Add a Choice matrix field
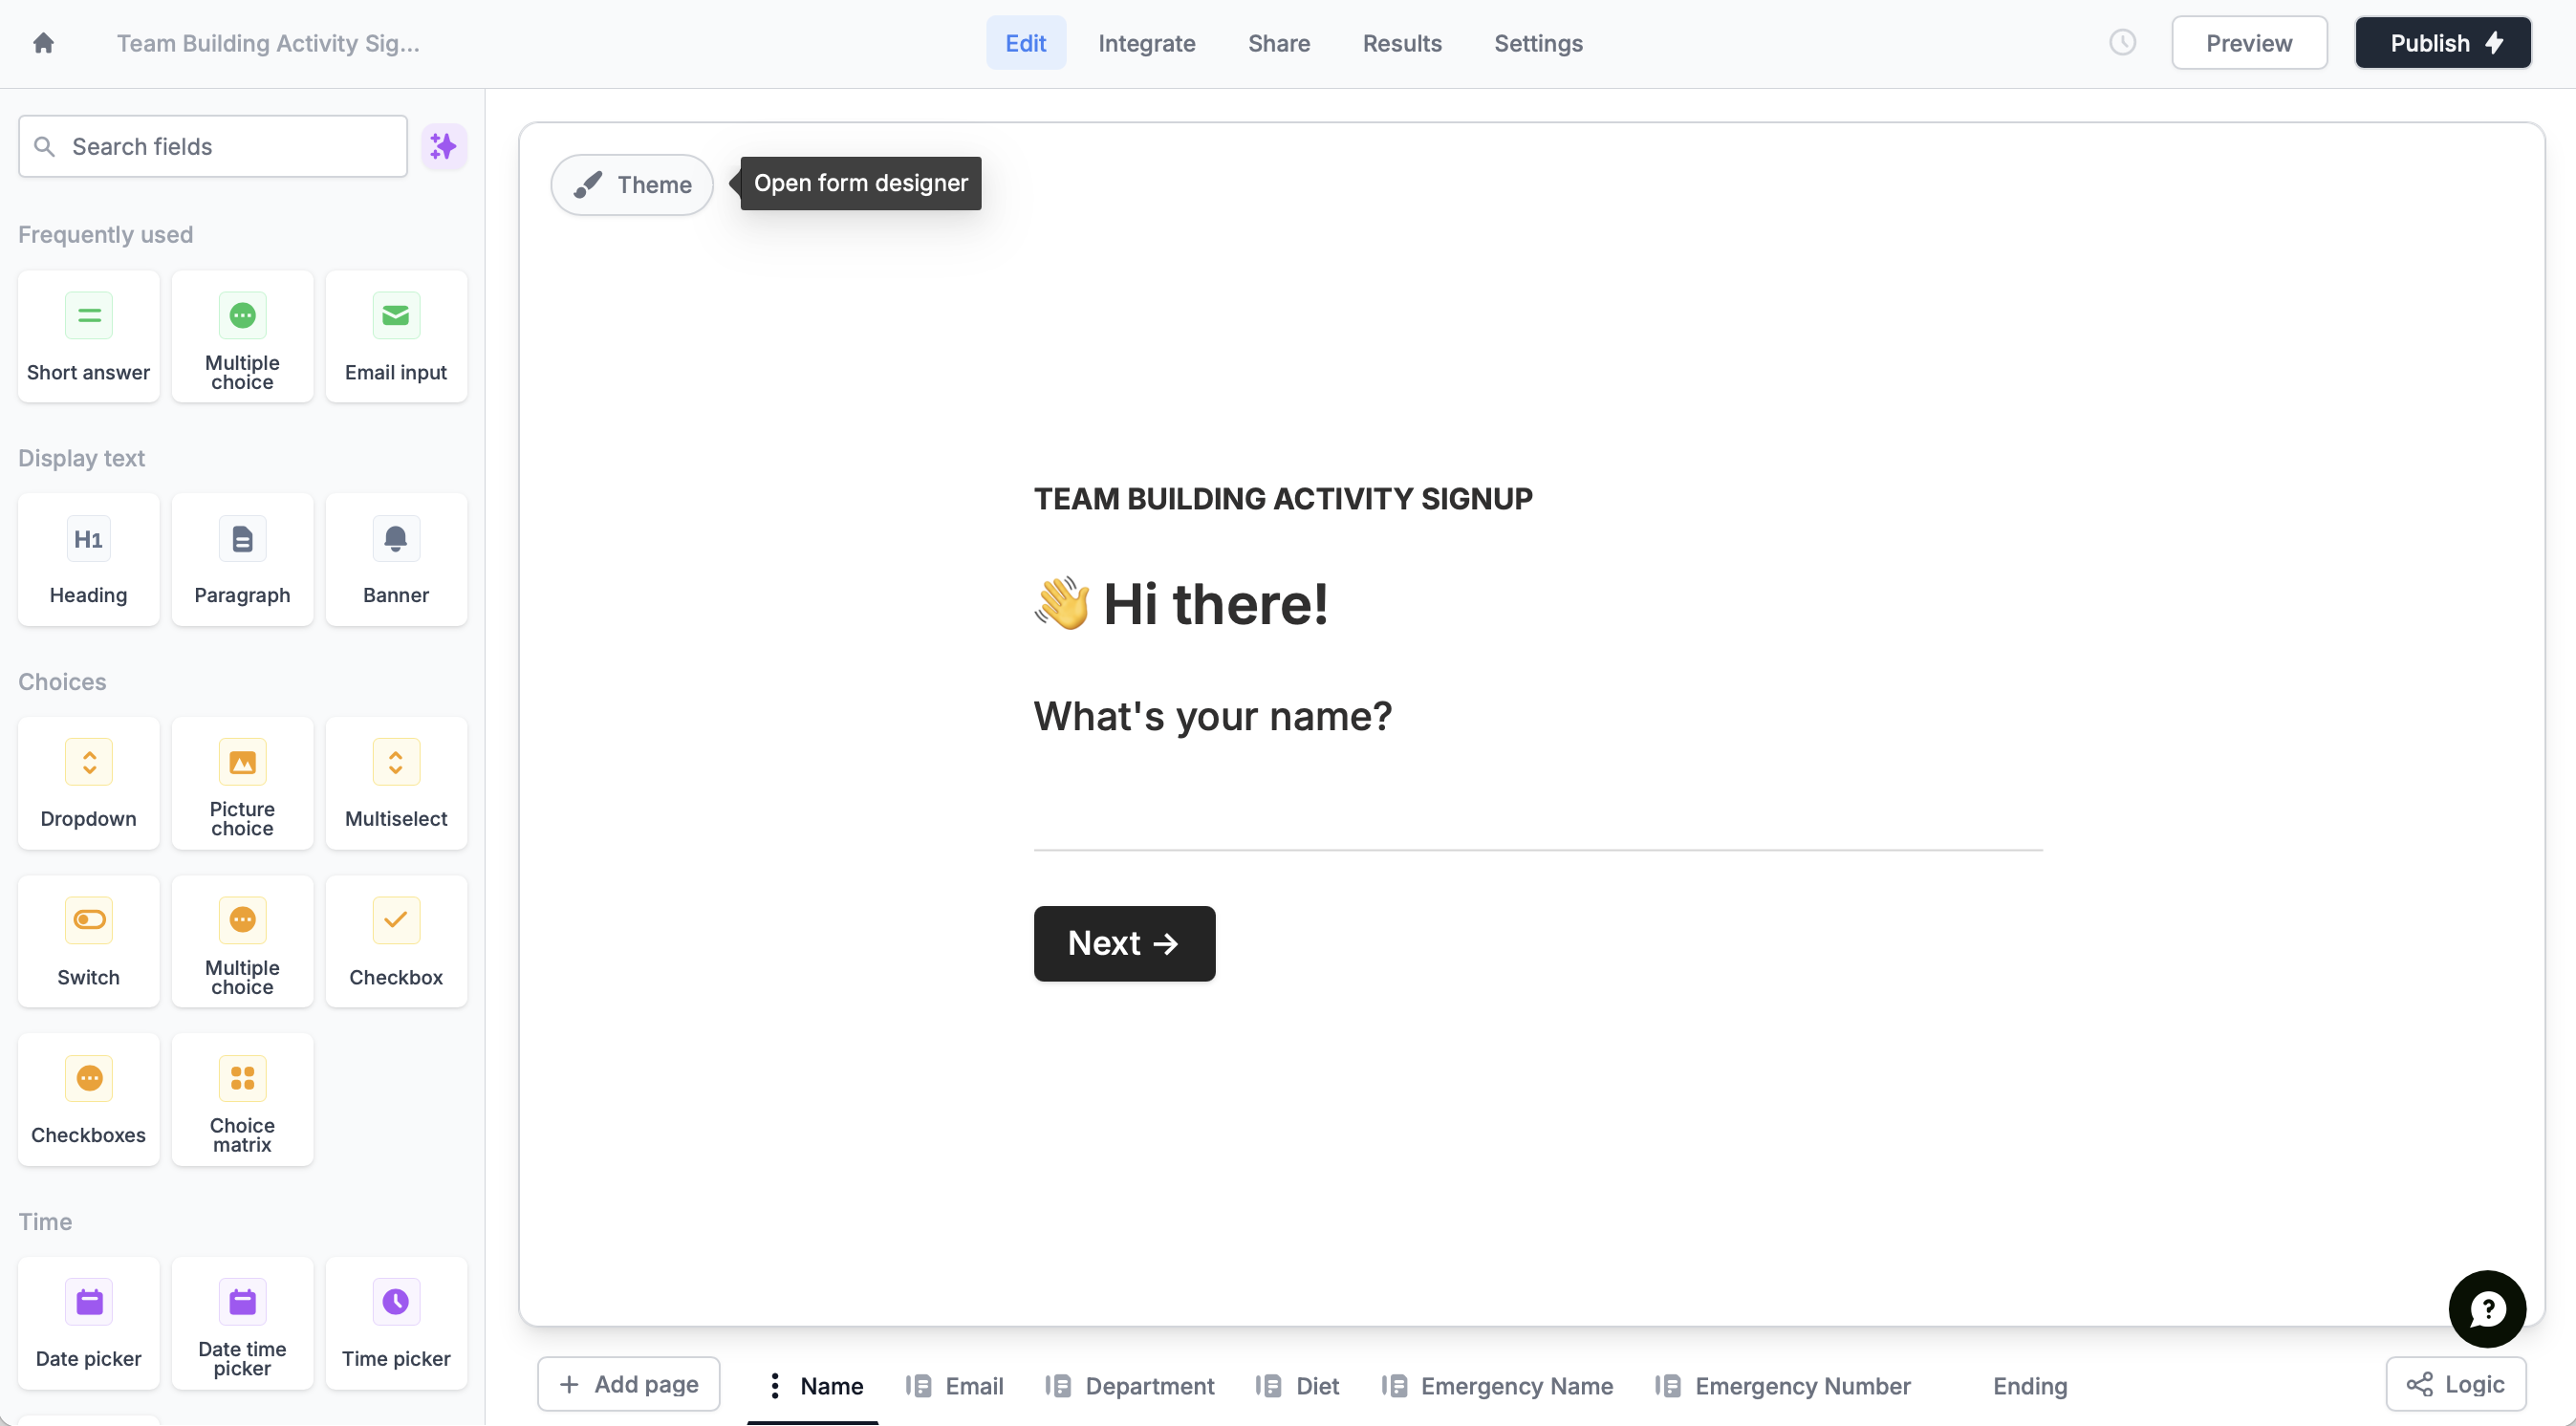Screen dimensions: 2576x1426 click(x=242, y=1100)
